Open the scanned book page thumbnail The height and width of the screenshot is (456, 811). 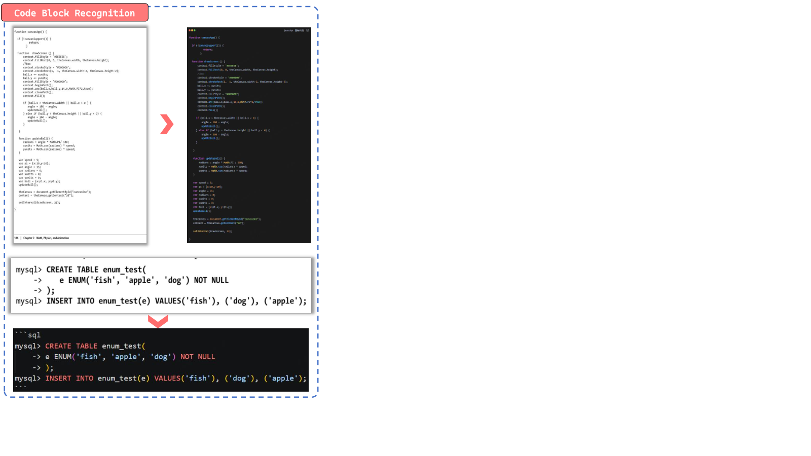(x=80, y=135)
